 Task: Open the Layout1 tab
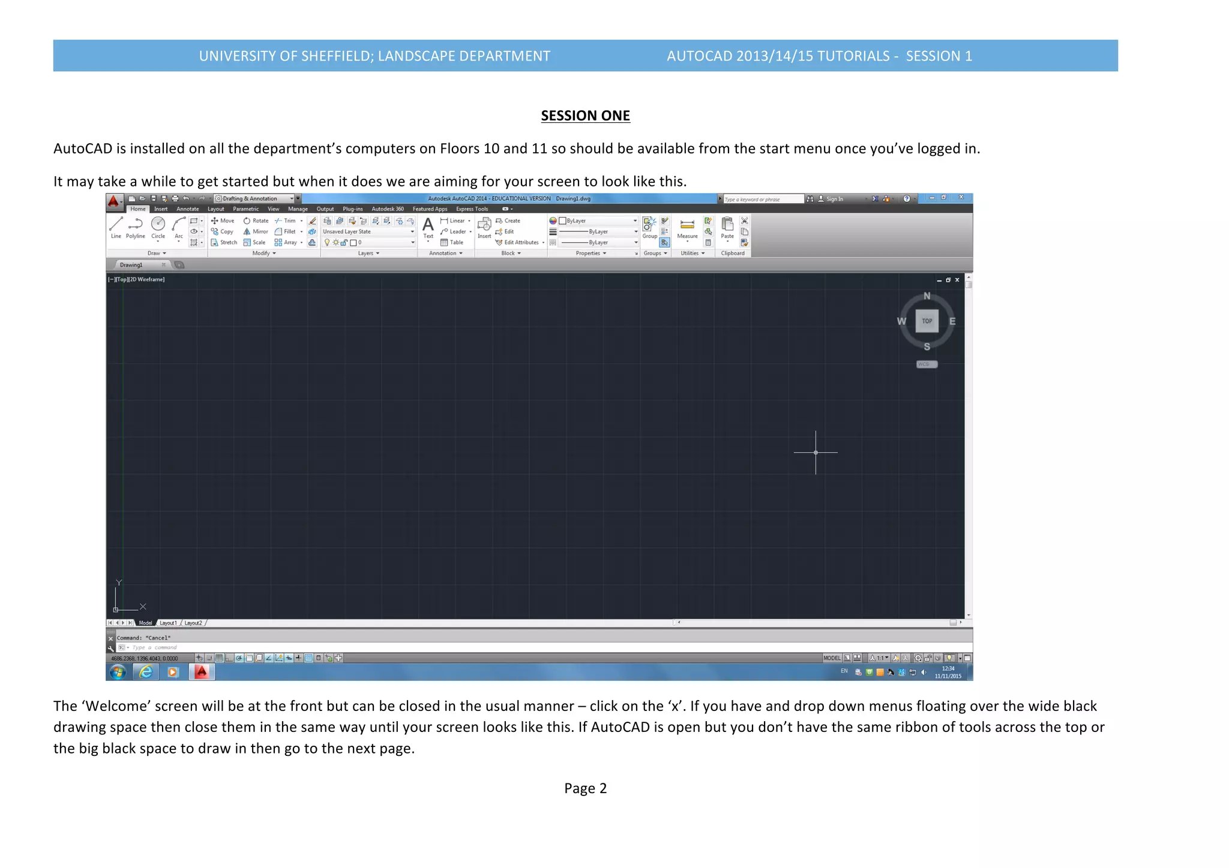168,623
